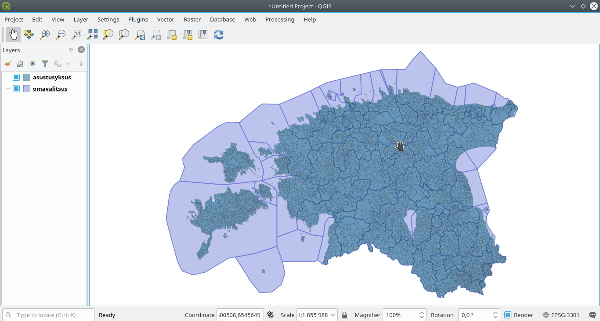Open Manage Map Themes eye icon
The height and width of the screenshot is (321, 600).
[x=32, y=64]
